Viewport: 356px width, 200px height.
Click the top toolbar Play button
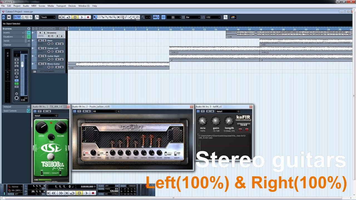pyautogui.click(x=81, y=17)
